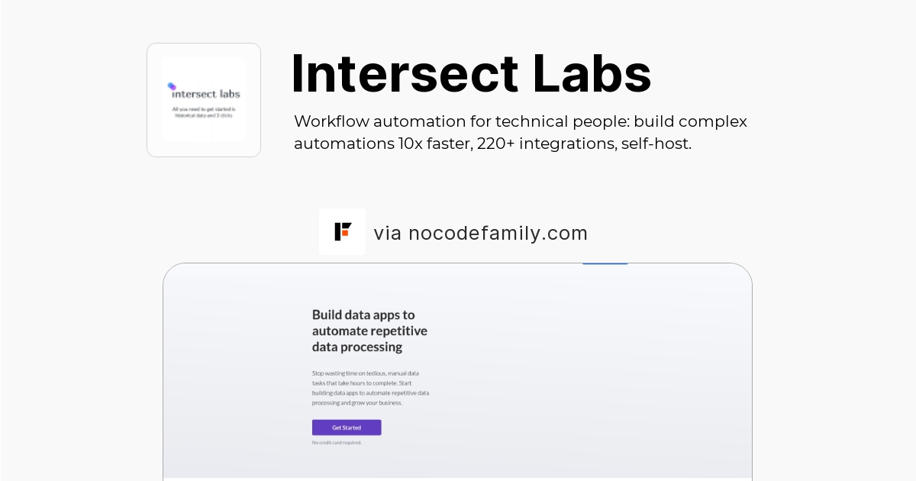Click the 'Build data apps to' heading
The width and height of the screenshot is (916, 481).
click(x=363, y=315)
